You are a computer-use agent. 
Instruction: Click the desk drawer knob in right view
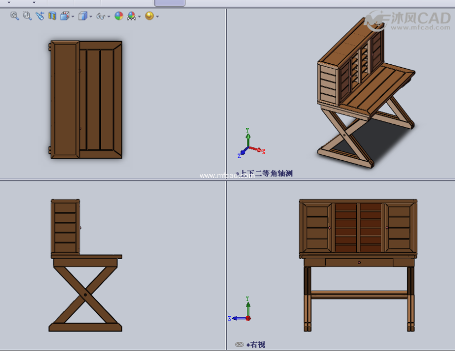click(x=359, y=262)
